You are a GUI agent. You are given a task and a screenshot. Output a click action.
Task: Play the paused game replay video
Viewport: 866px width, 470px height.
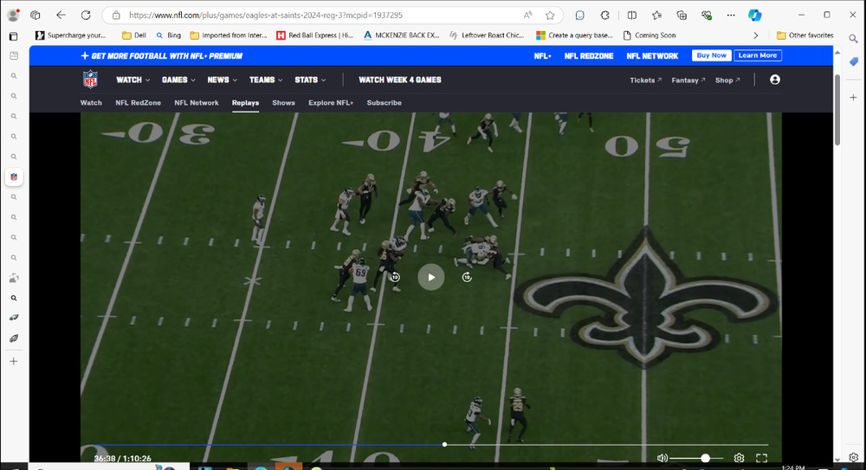(431, 277)
